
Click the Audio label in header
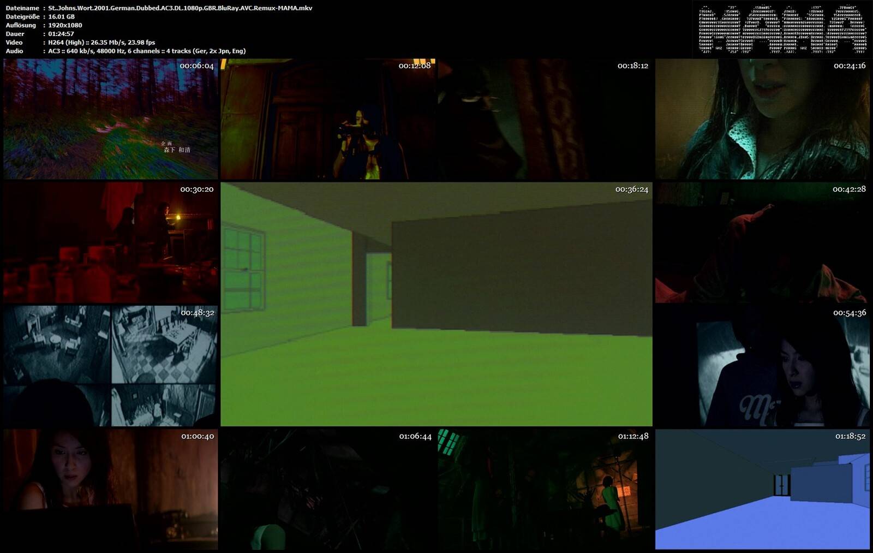coord(15,51)
